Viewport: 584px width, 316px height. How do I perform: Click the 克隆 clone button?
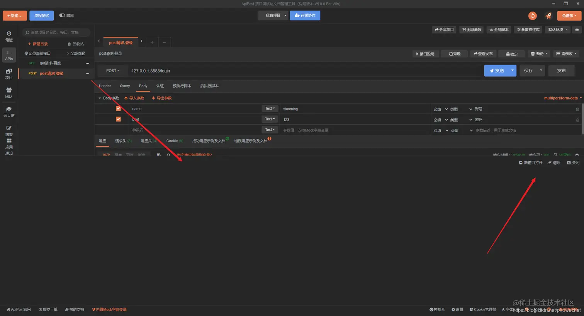[x=454, y=54]
